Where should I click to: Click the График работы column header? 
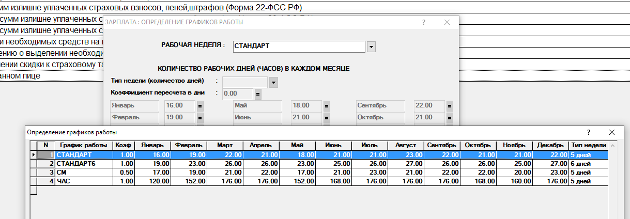click(x=84, y=145)
